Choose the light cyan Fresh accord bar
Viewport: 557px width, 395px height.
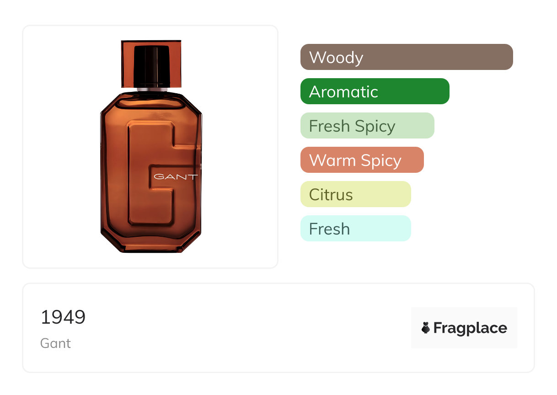tap(355, 229)
